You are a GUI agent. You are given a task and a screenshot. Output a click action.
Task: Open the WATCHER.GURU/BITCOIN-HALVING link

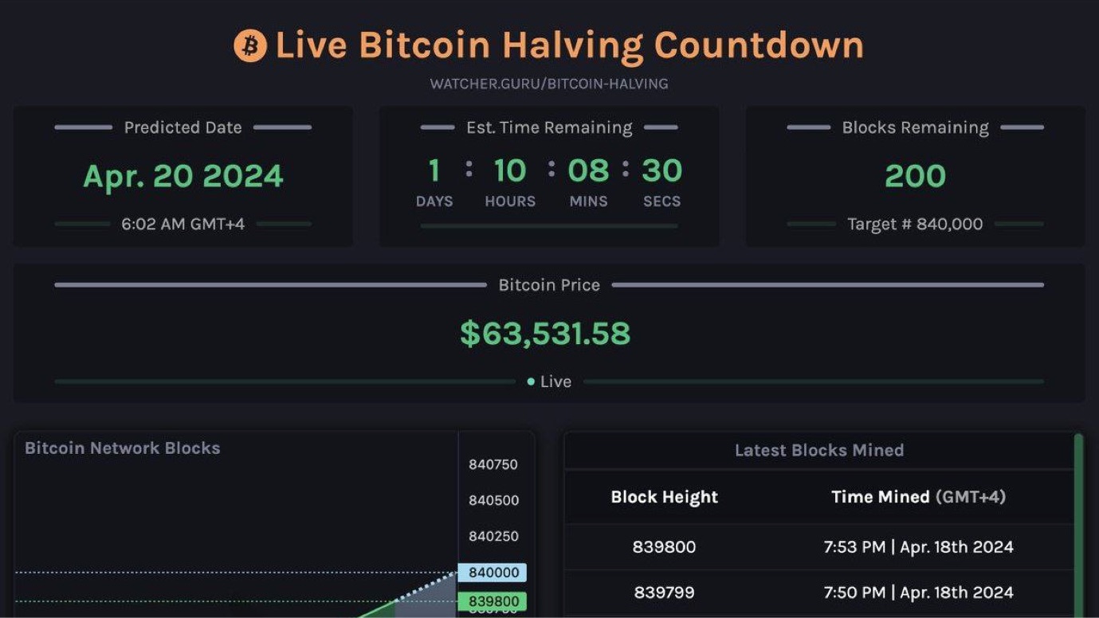(x=549, y=84)
